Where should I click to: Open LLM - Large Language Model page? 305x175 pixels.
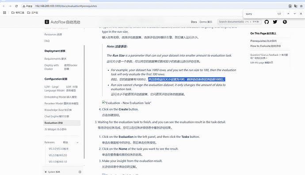pyautogui.click(x=61, y=89)
